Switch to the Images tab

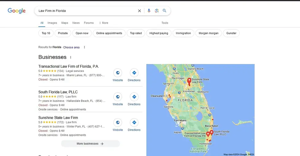coord(52,23)
